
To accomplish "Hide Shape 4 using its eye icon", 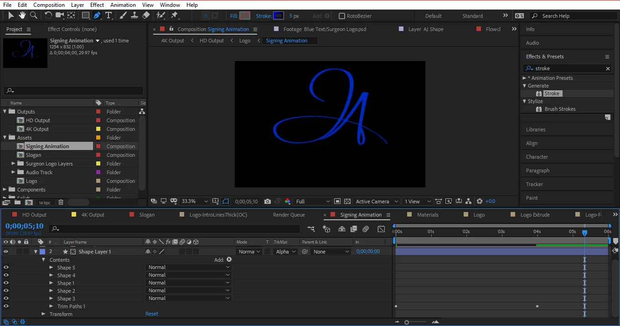I will coord(6,275).
